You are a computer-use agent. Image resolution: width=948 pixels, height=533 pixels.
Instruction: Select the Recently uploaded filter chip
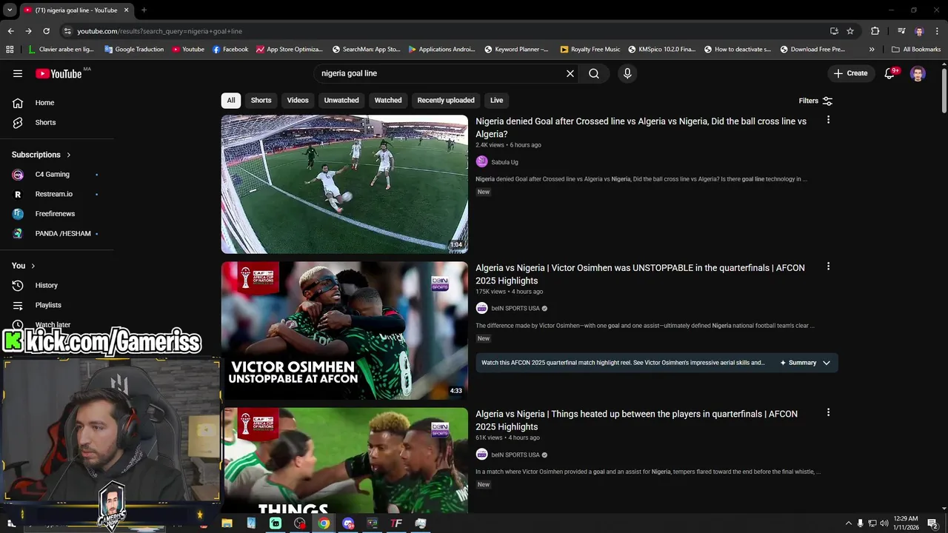(x=446, y=101)
